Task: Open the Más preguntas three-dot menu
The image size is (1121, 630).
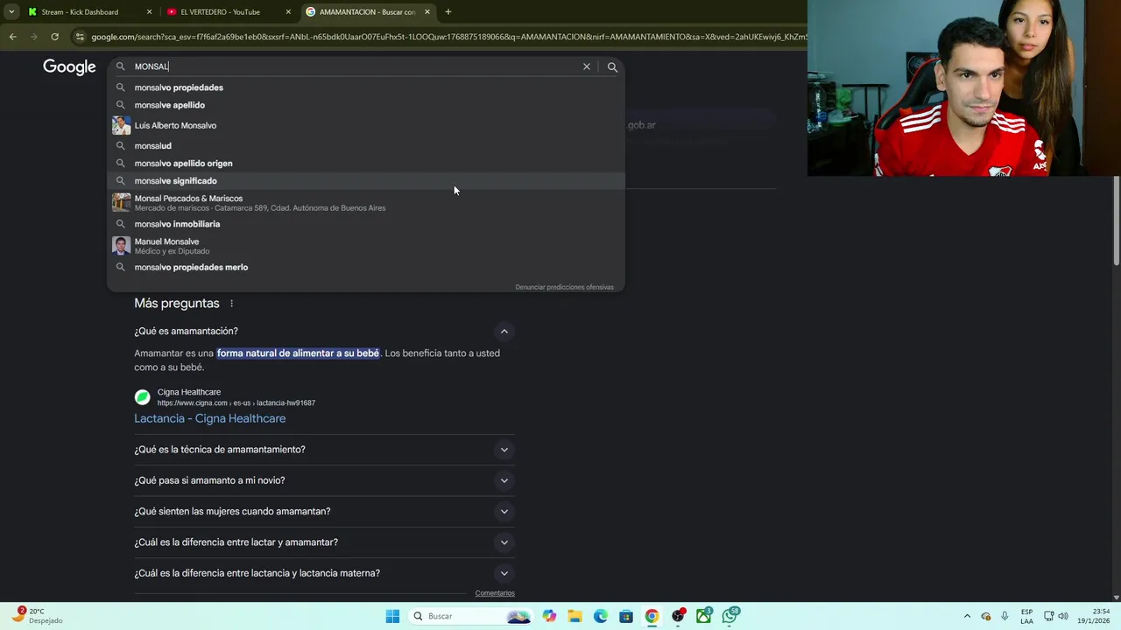Action: click(x=232, y=304)
